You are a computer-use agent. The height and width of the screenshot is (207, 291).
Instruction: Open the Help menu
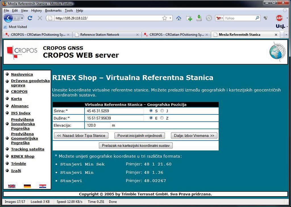coord(80,11)
